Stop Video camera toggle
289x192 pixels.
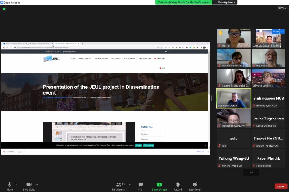(29, 185)
